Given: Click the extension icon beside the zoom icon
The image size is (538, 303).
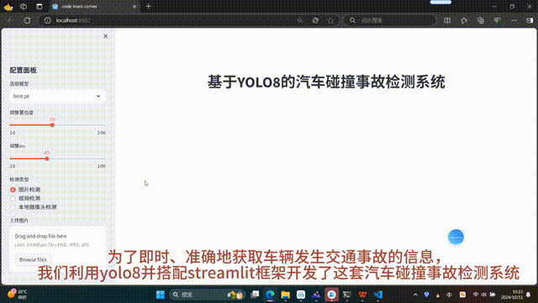Looking at the screenshot, I should coord(315,20).
